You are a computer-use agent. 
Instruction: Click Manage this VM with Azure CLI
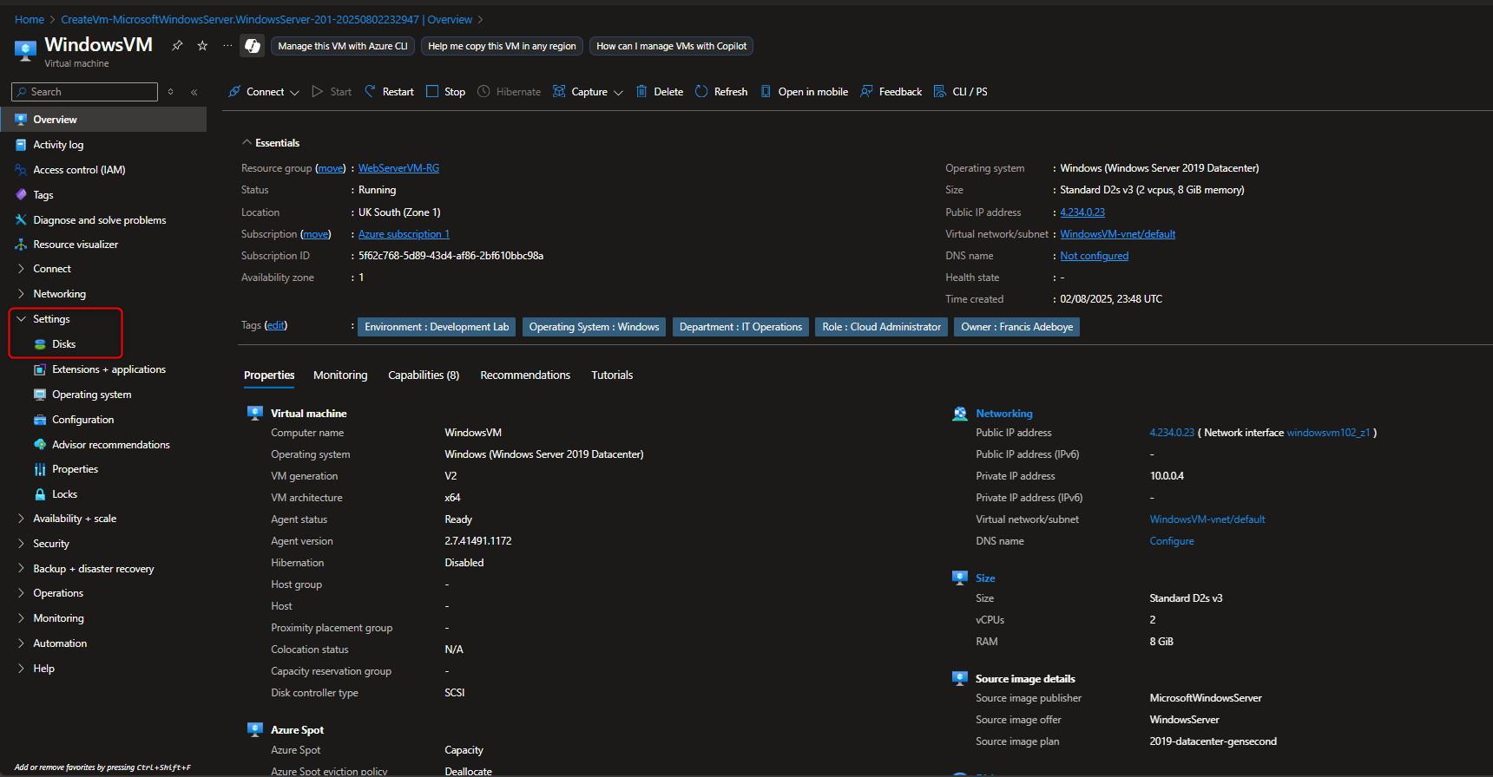[x=343, y=46]
